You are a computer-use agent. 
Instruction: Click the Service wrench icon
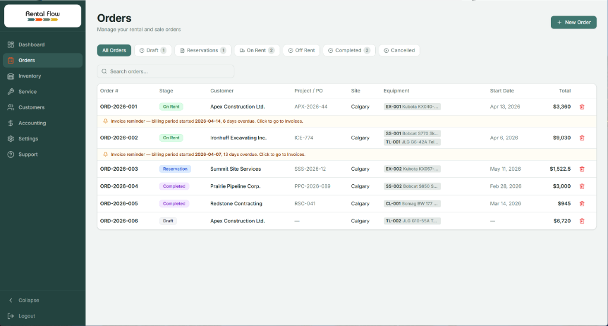11,92
